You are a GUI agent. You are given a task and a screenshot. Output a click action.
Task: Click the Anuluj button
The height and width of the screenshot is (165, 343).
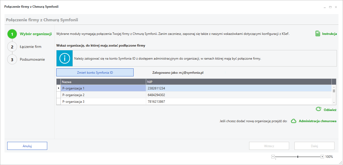pos(27,146)
